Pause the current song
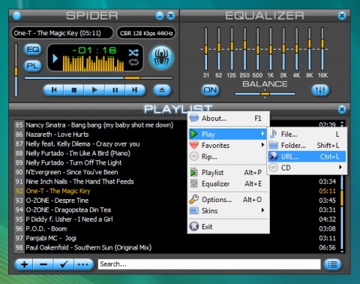 pyautogui.click(x=115, y=90)
